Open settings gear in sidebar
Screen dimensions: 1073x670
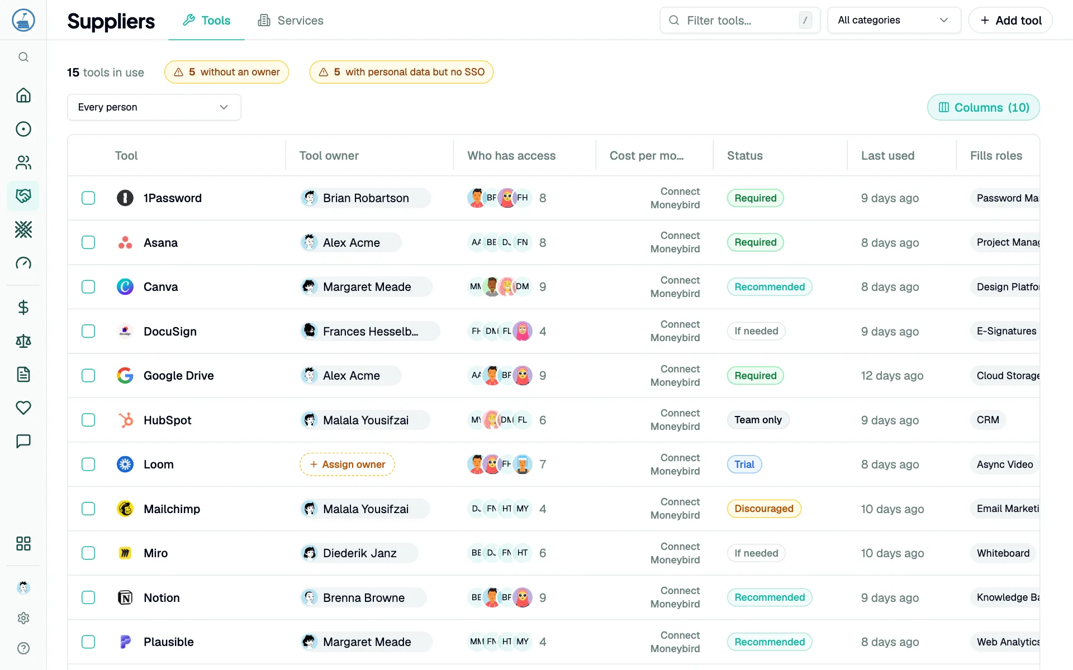coord(23,618)
